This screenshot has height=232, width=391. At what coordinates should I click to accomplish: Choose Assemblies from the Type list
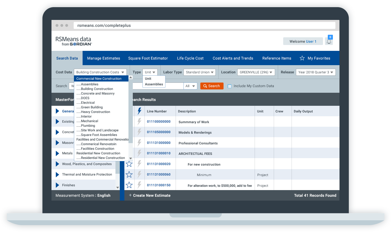(154, 84)
